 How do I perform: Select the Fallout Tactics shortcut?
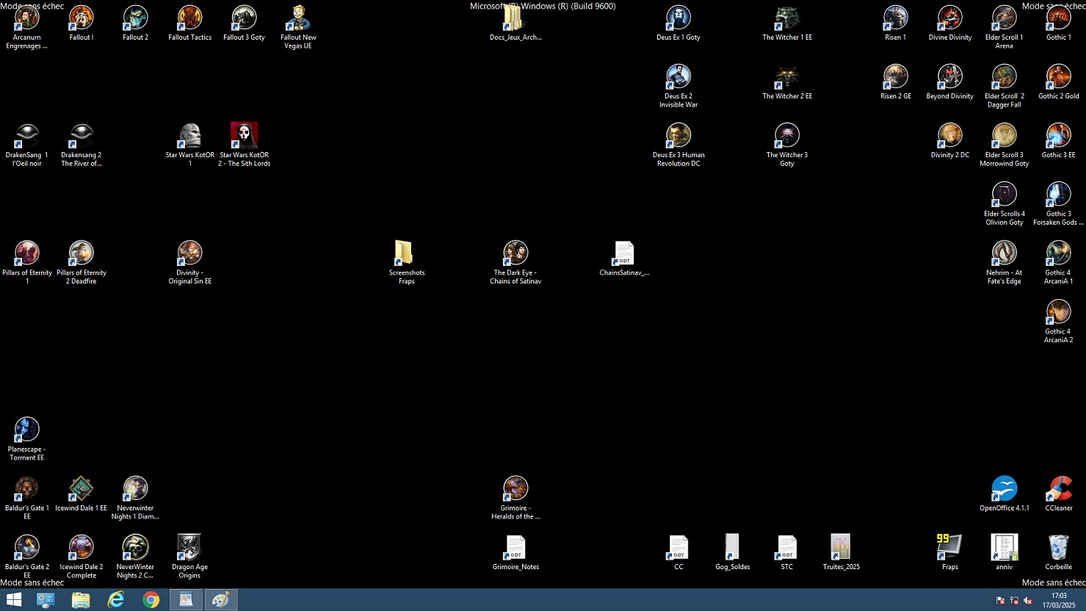click(190, 18)
